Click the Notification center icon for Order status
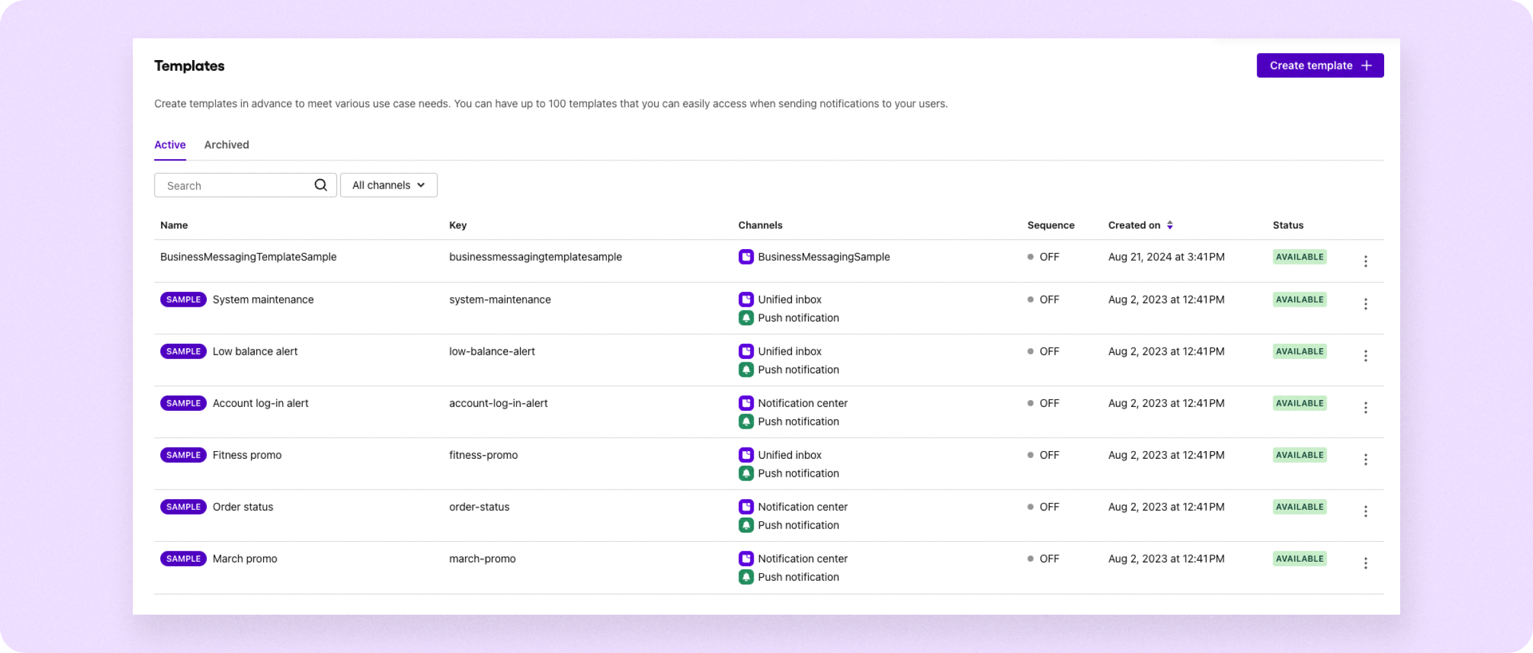This screenshot has height=653, width=1533. (746, 506)
